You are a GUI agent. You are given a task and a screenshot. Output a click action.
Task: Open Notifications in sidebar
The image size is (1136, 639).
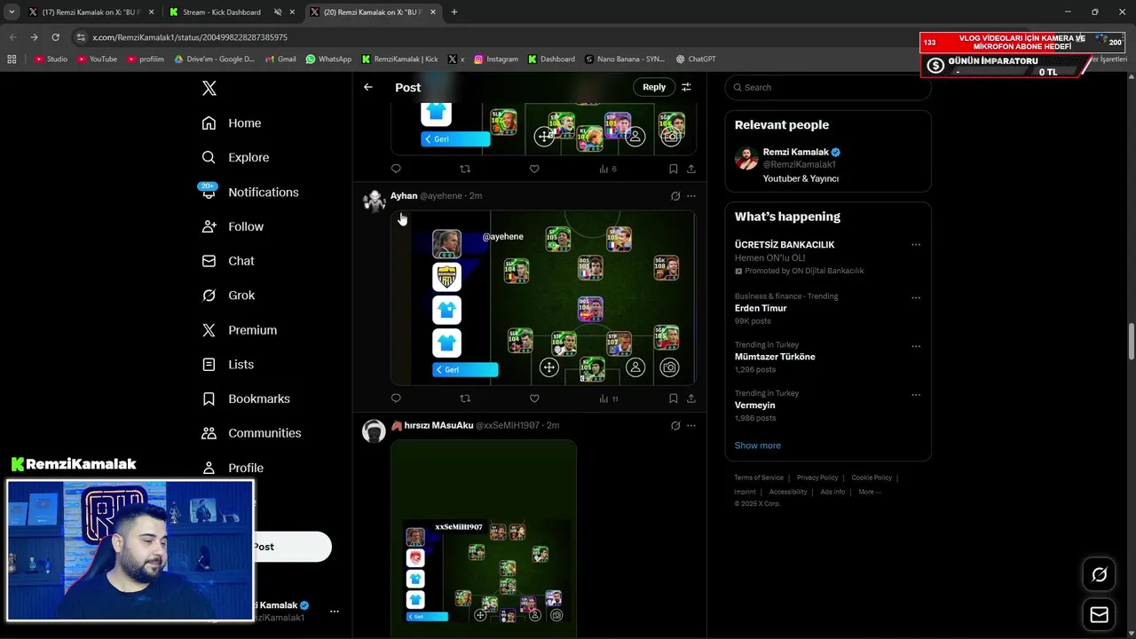tap(250, 192)
